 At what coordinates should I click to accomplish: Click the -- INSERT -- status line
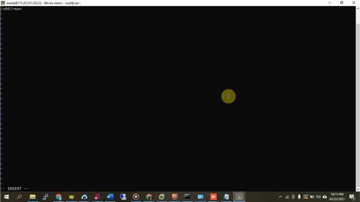(x=15, y=189)
